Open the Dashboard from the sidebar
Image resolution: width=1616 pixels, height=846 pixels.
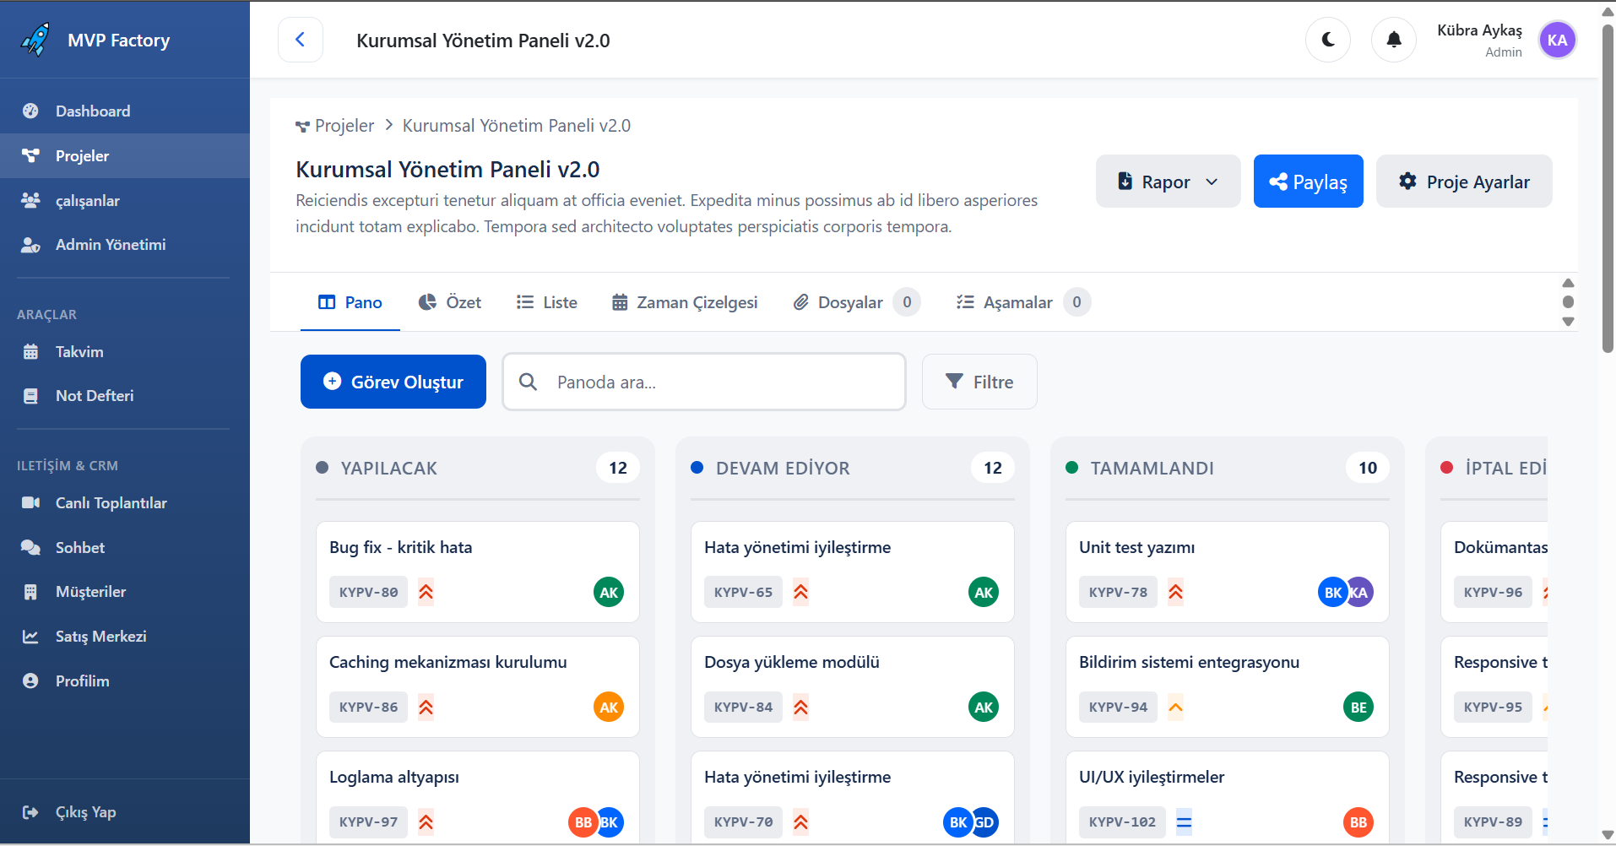coord(92,111)
